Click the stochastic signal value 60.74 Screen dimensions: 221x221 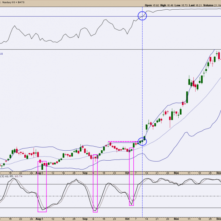pyautogui.click(x=18, y=176)
